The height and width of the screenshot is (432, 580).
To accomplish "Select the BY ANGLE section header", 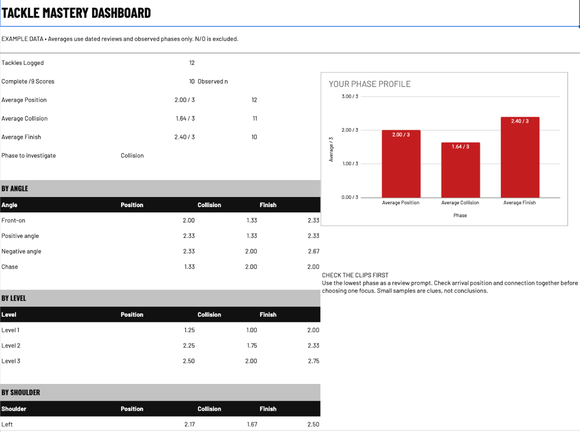I will click(x=160, y=188).
